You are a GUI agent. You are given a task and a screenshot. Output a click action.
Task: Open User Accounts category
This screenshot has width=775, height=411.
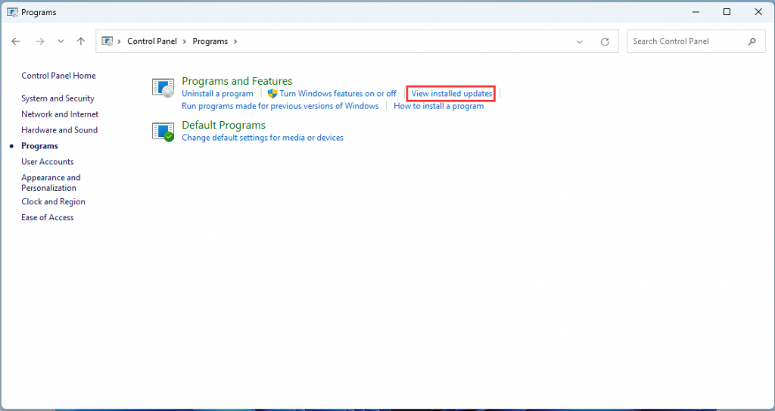pos(48,162)
